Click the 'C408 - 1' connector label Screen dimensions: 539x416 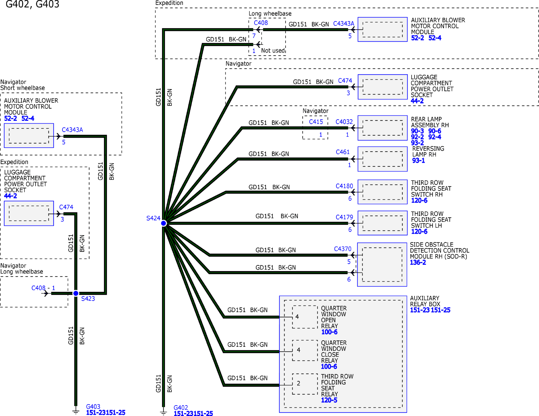tap(43, 288)
